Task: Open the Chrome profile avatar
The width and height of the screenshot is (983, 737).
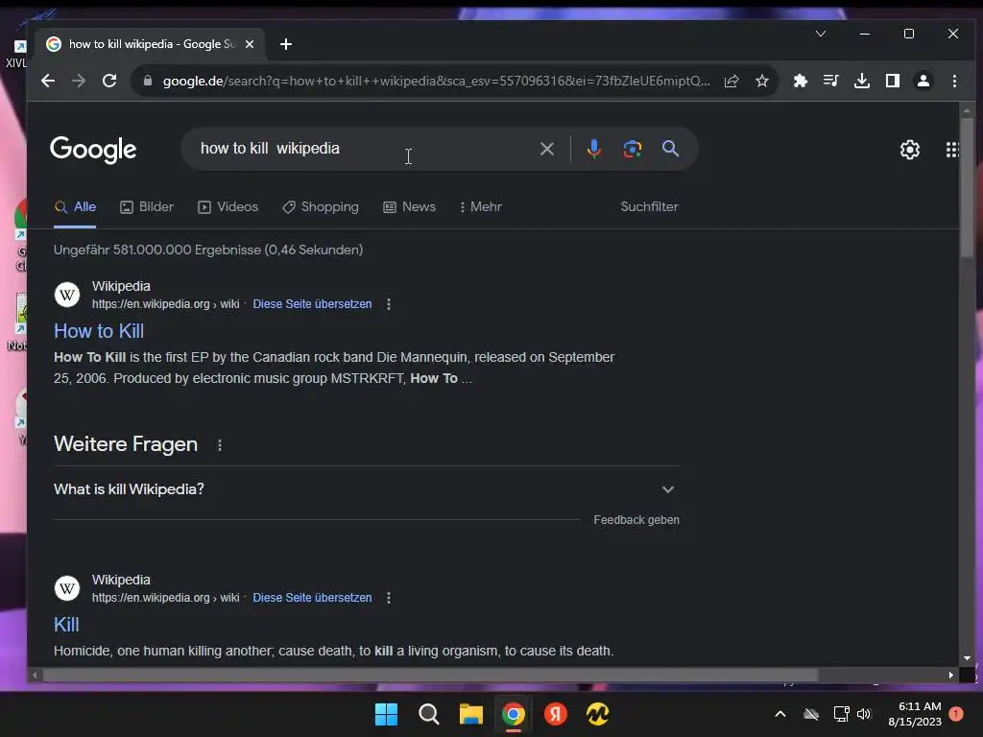Action: point(923,81)
